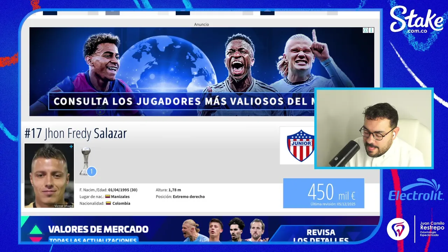448x252 pixels.
Task: Click the Colombian flag next to Manizales
Action: [x=107, y=197]
